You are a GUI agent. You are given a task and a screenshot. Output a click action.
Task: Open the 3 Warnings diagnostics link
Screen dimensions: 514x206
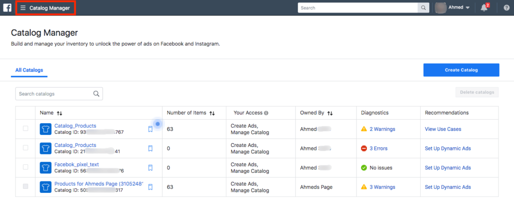382,187
